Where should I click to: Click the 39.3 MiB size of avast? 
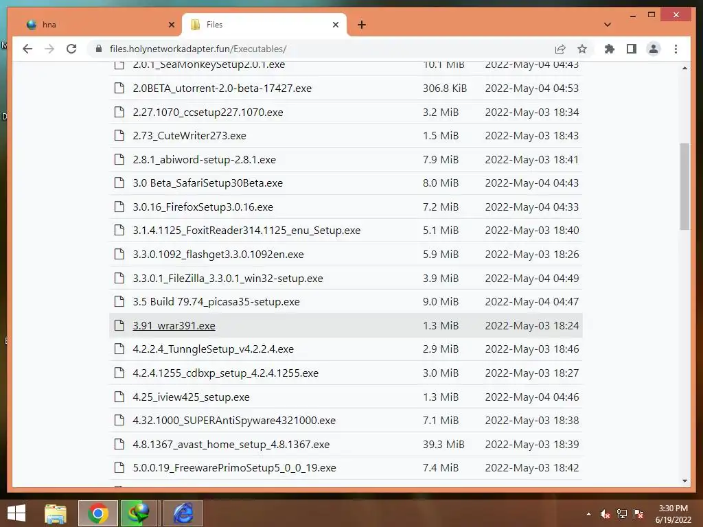443,444
